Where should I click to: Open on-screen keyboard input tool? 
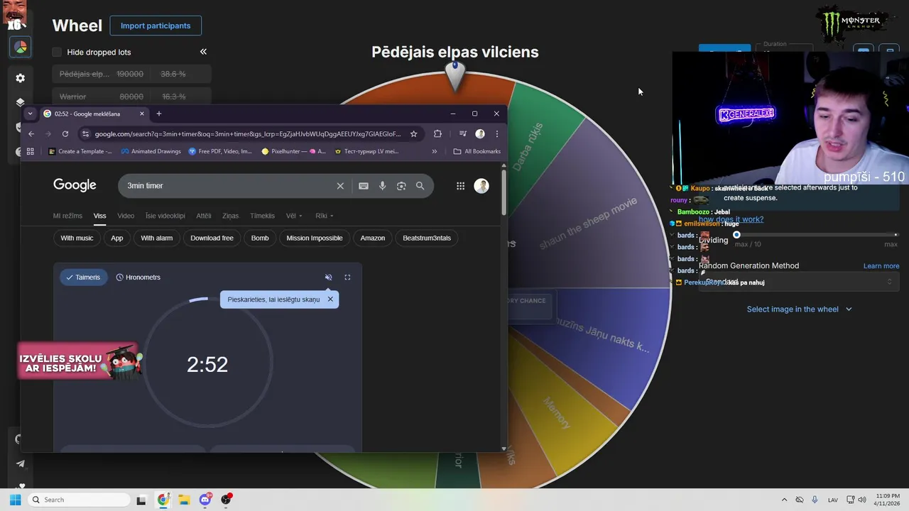(x=364, y=186)
